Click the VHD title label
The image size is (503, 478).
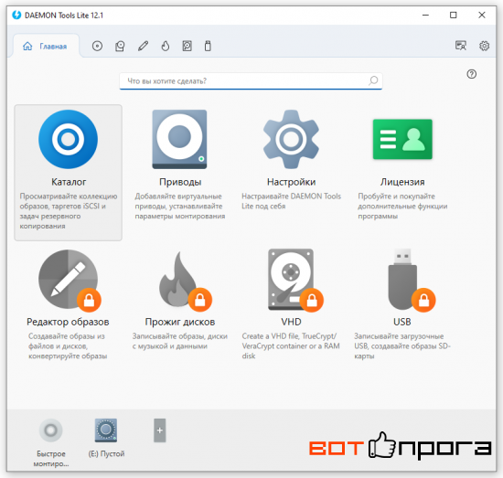point(291,322)
